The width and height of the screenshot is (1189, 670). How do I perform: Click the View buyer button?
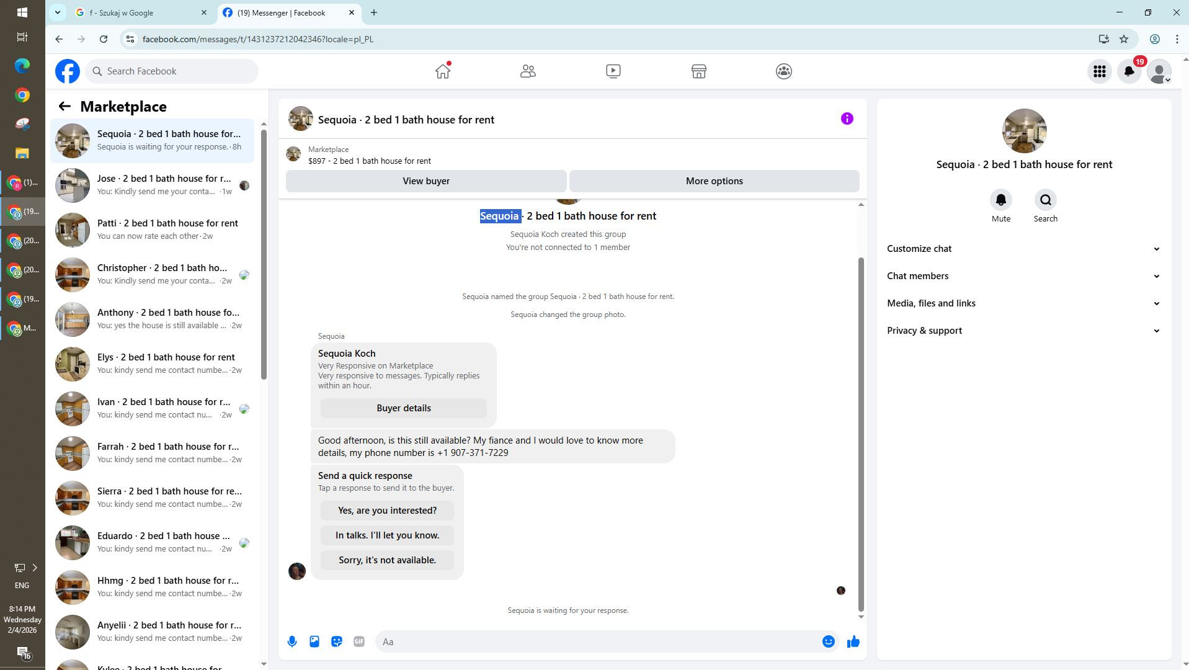426,181
